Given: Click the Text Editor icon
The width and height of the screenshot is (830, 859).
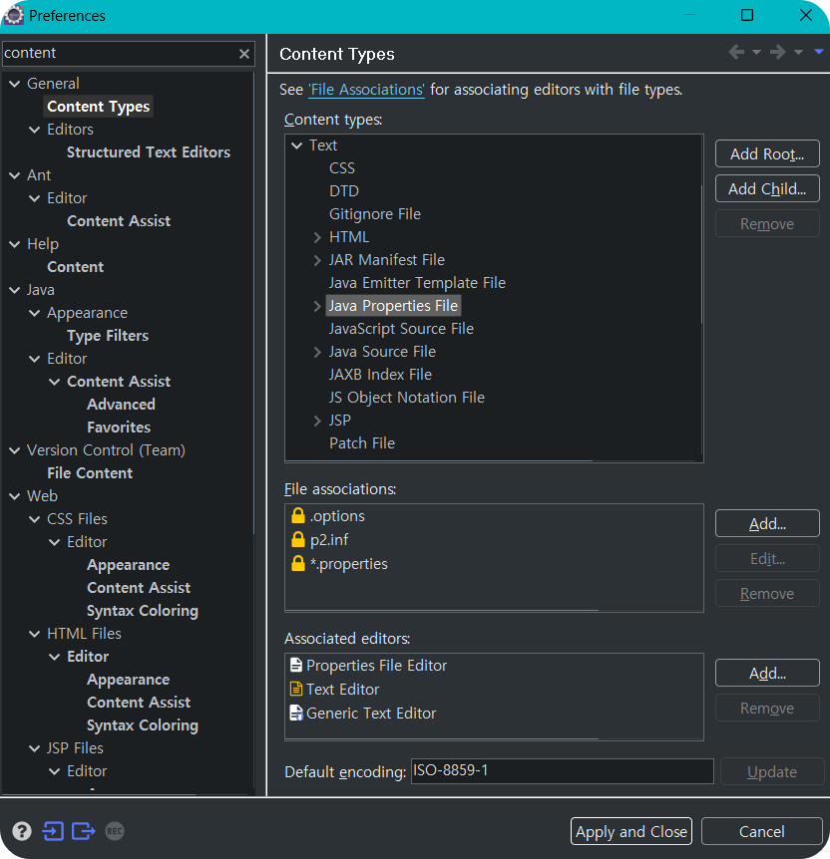Looking at the screenshot, I should 296,689.
